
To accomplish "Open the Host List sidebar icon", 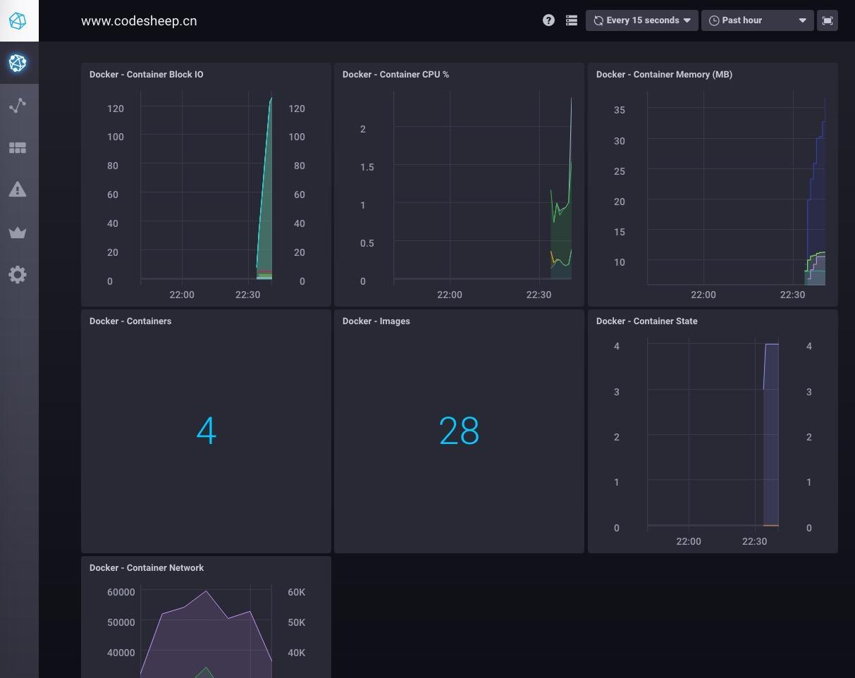I will coord(18,63).
